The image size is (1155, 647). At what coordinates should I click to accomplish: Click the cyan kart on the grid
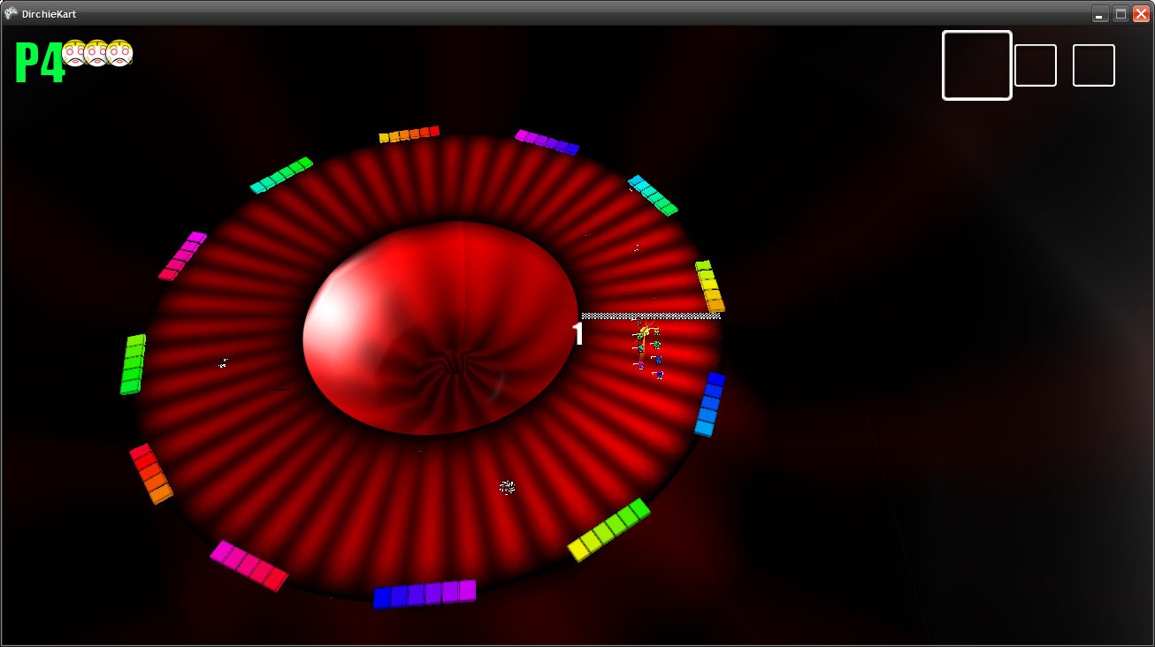pos(640,348)
